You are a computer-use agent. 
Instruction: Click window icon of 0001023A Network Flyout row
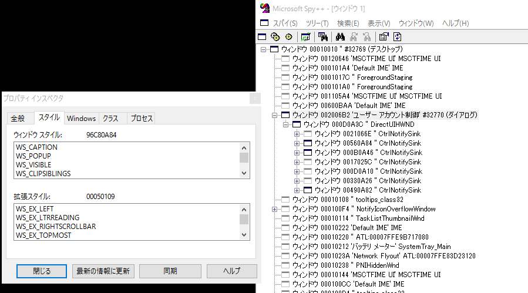click(x=285, y=256)
